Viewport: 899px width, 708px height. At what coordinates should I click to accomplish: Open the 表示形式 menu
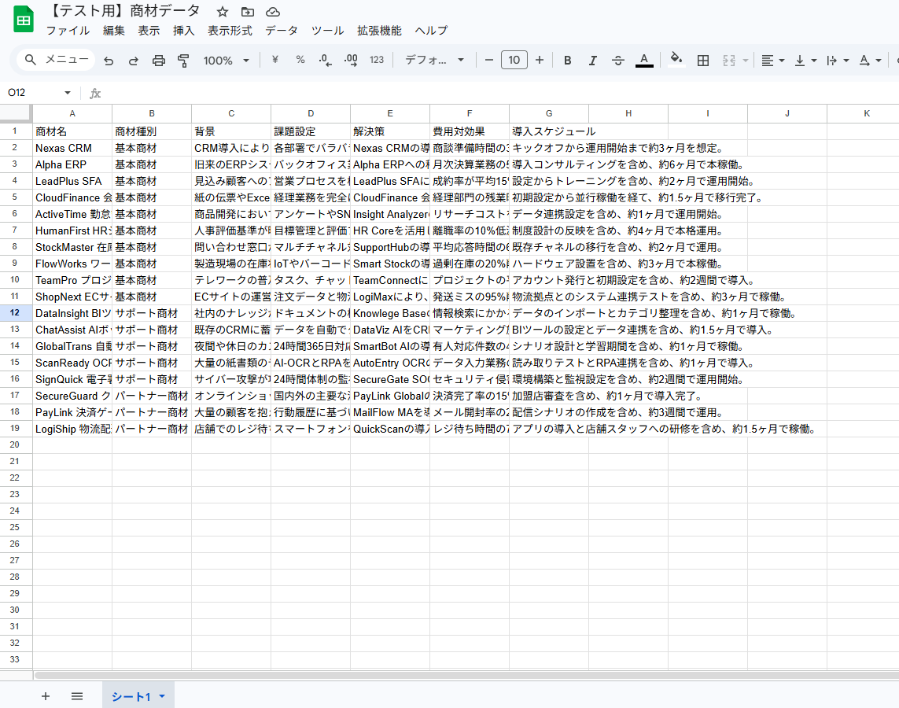(x=230, y=31)
